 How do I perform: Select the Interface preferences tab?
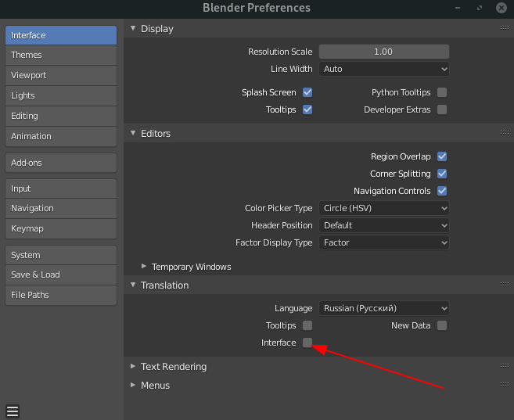tap(61, 35)
